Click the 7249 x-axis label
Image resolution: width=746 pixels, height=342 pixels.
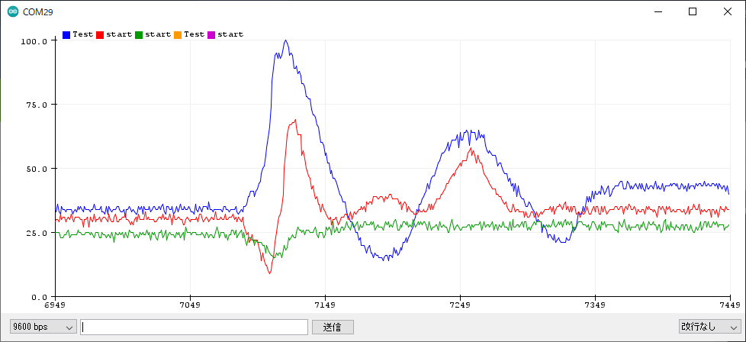460,305
